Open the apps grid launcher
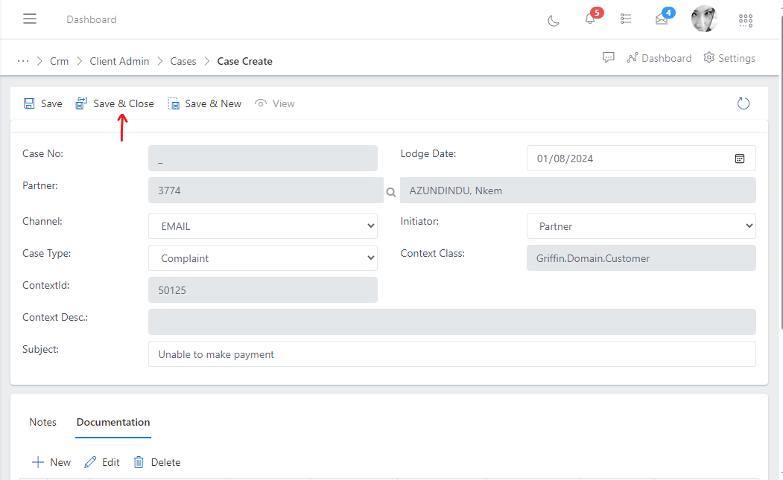 (x=746, y=21)
